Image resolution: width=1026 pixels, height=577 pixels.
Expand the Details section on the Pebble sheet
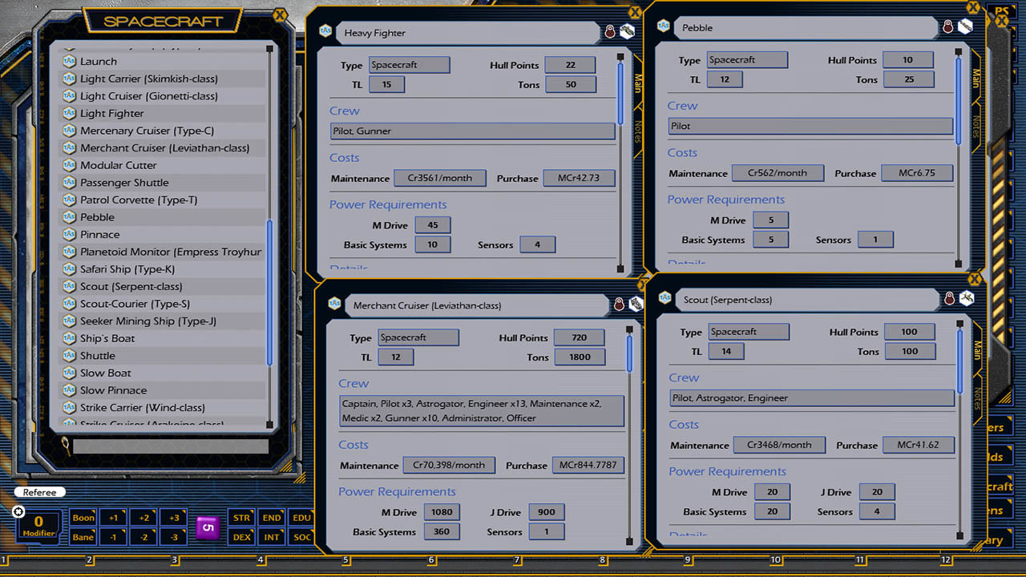click(684, 264)
